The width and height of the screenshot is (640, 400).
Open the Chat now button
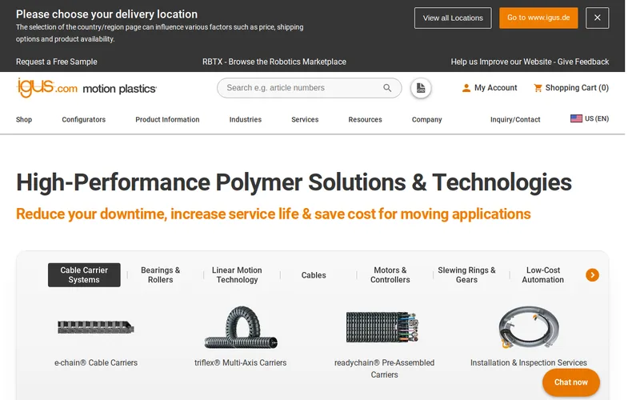click(x=571, y=382)
